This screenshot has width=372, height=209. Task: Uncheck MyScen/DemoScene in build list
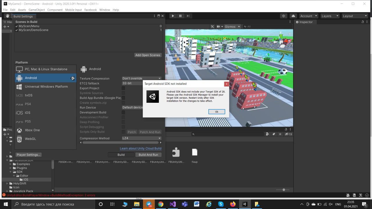click(17, 30)
